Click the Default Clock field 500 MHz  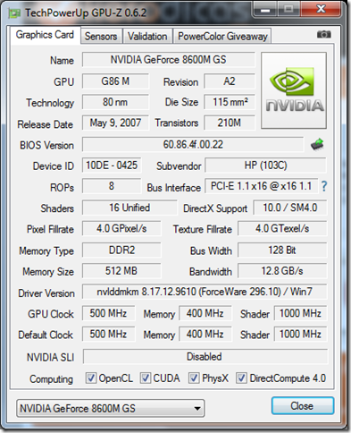pyautogui.click(x=108, y=334)
